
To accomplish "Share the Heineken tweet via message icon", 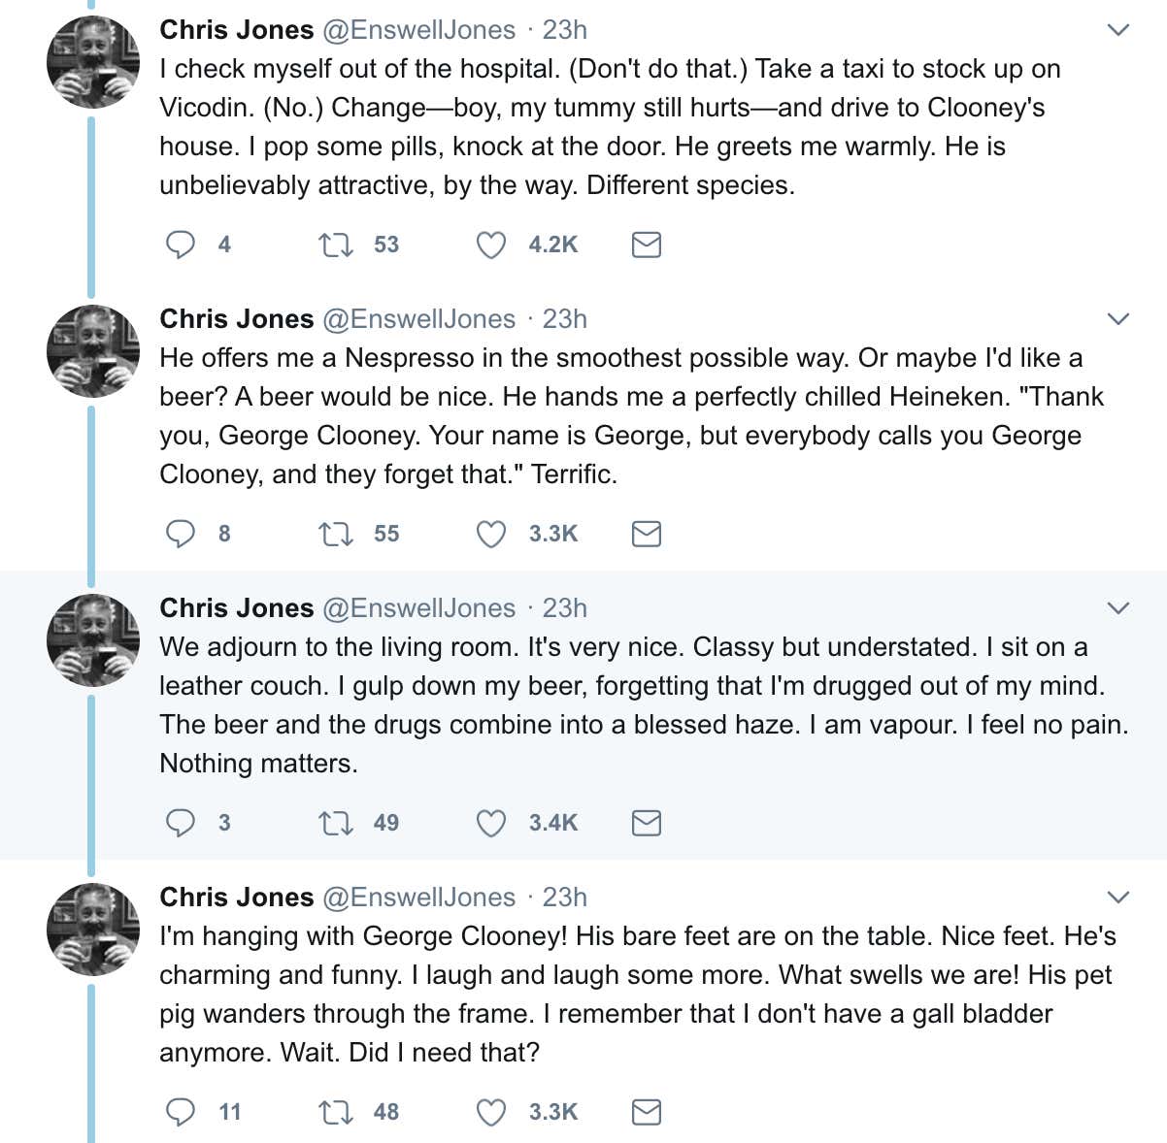I will click(647, 534).
